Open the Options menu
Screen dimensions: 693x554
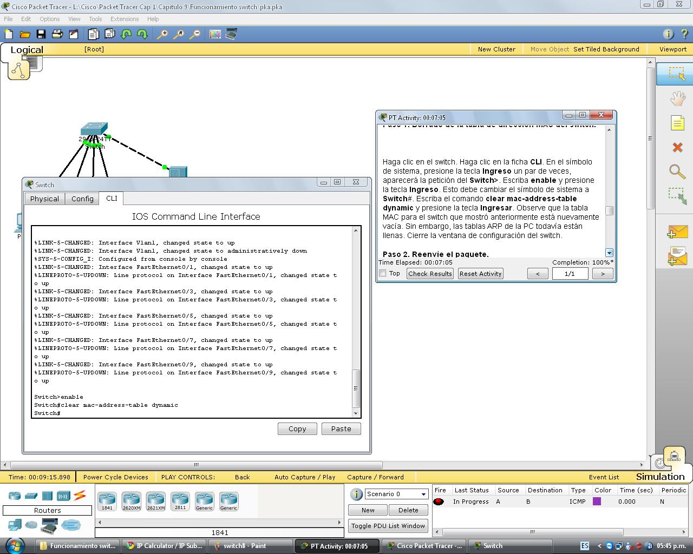click(x=50, y=19)
